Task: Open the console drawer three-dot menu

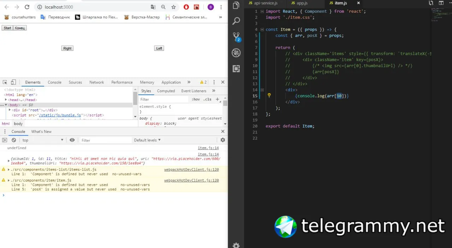Action: (5, 131)
